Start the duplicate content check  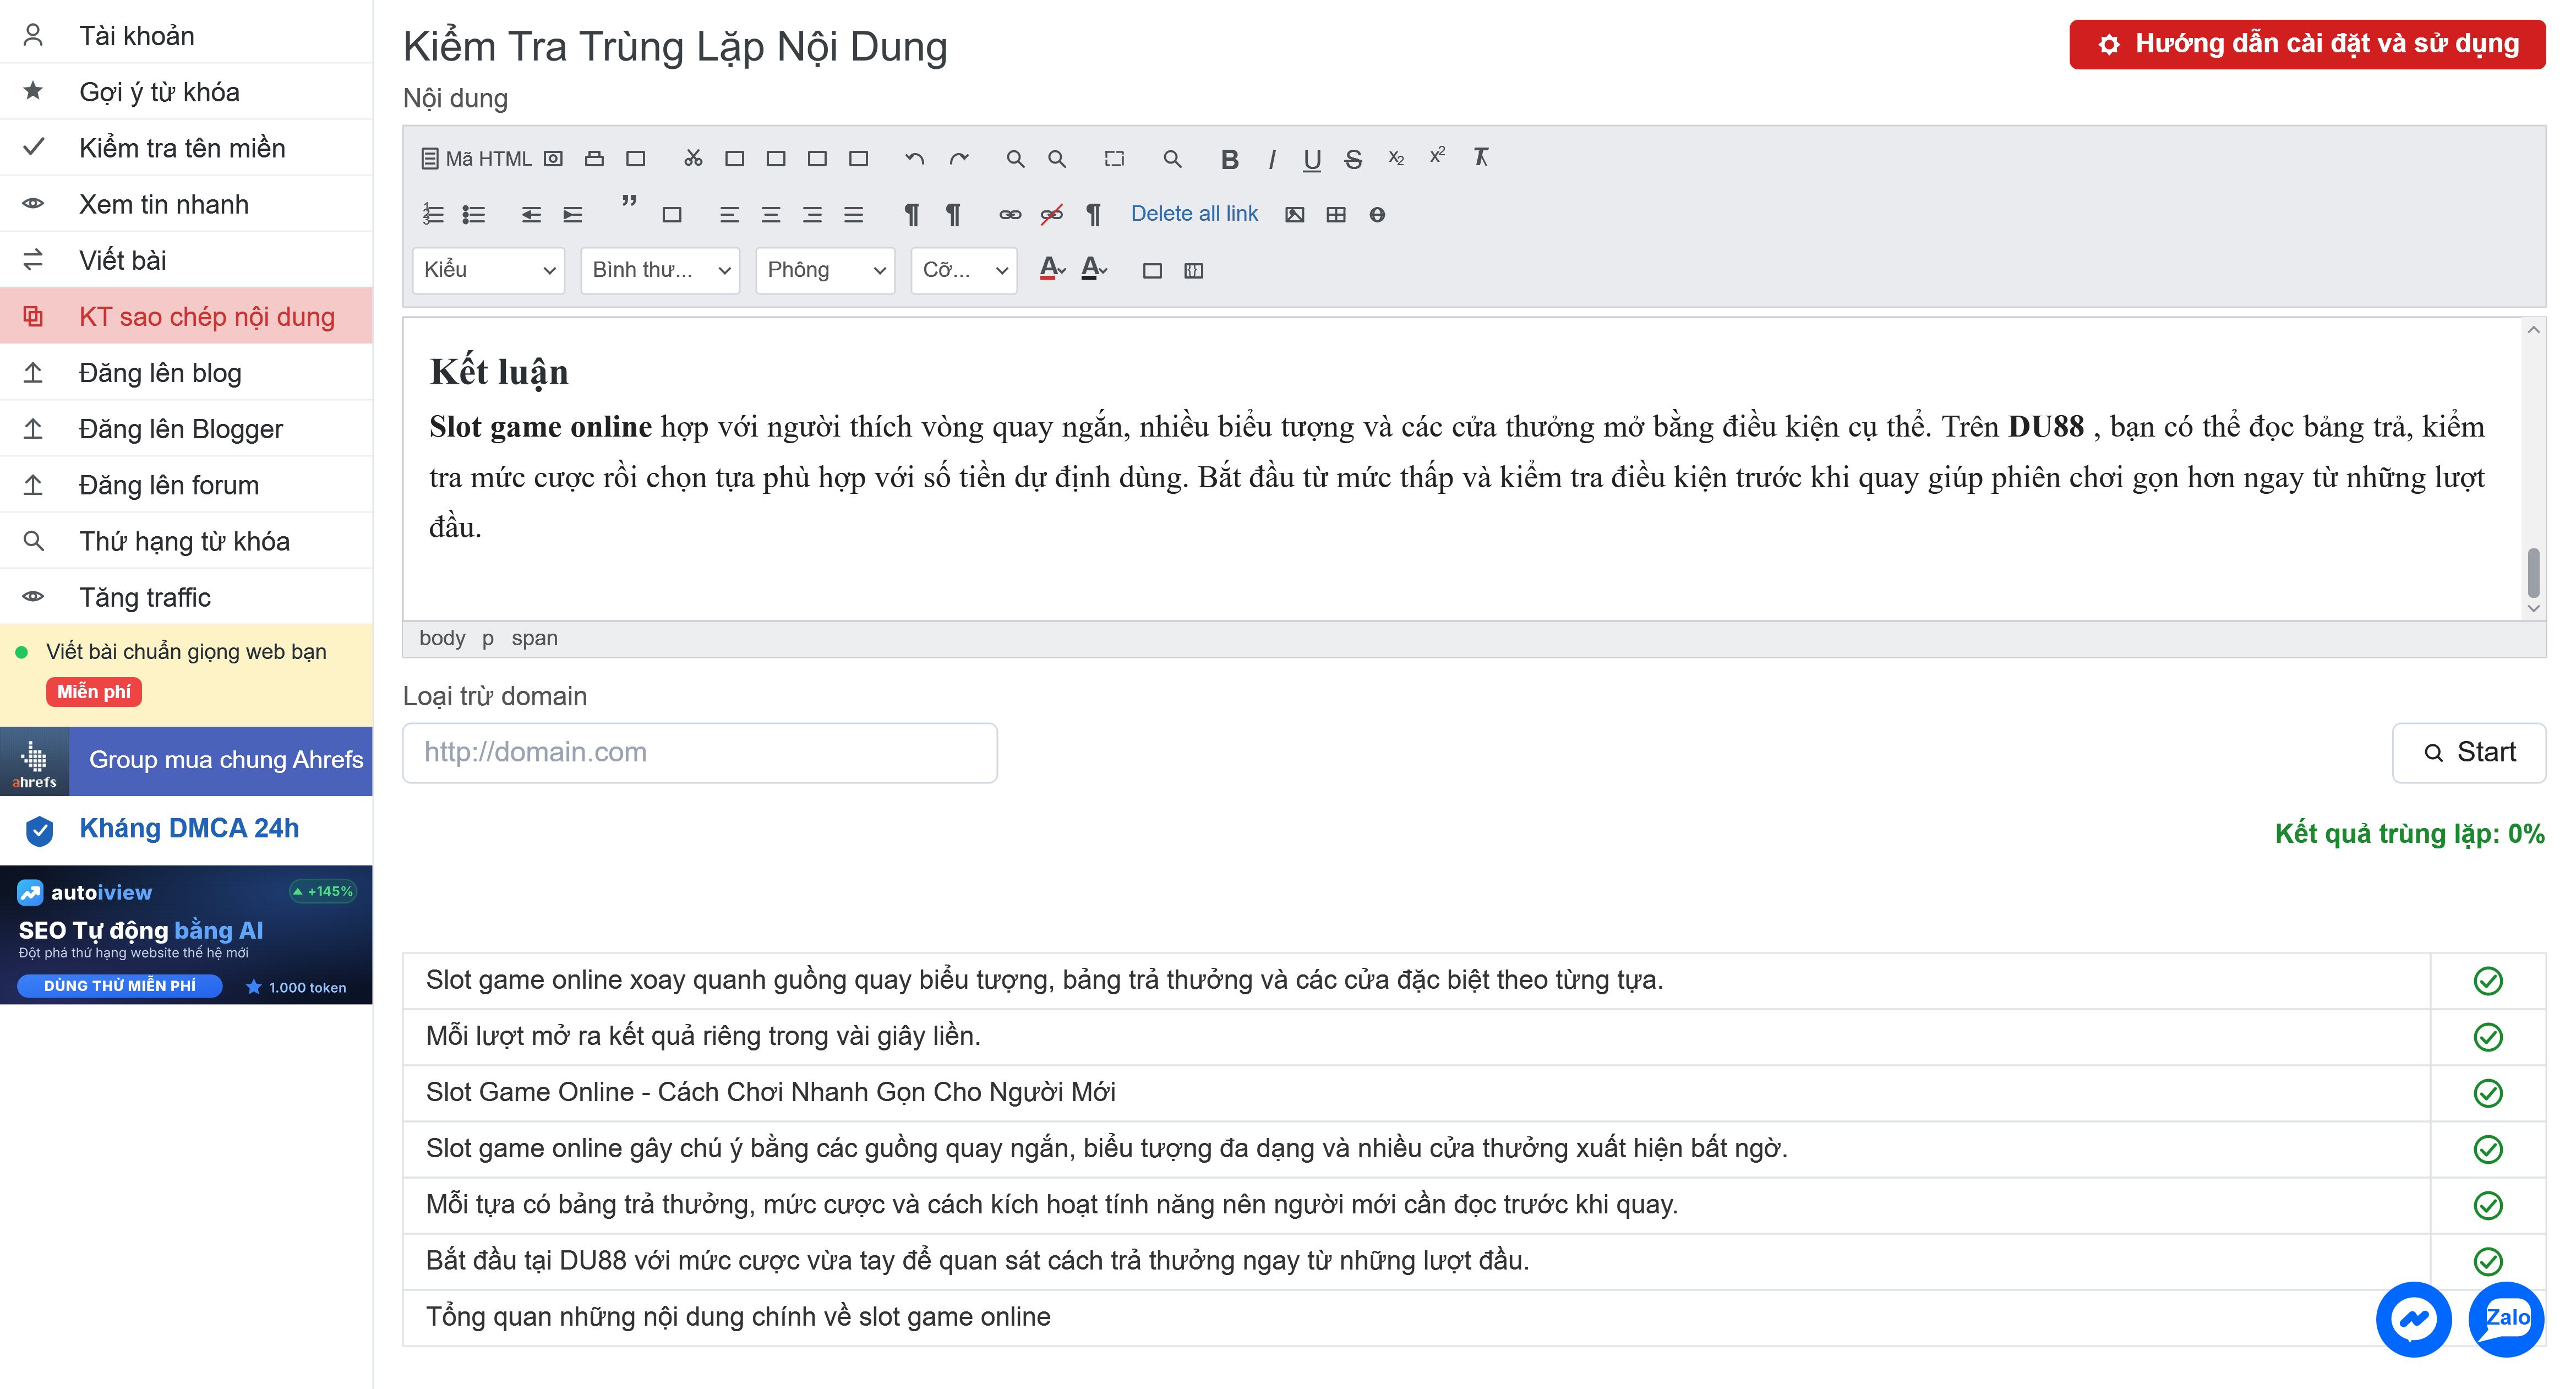tap(2468, 752)
